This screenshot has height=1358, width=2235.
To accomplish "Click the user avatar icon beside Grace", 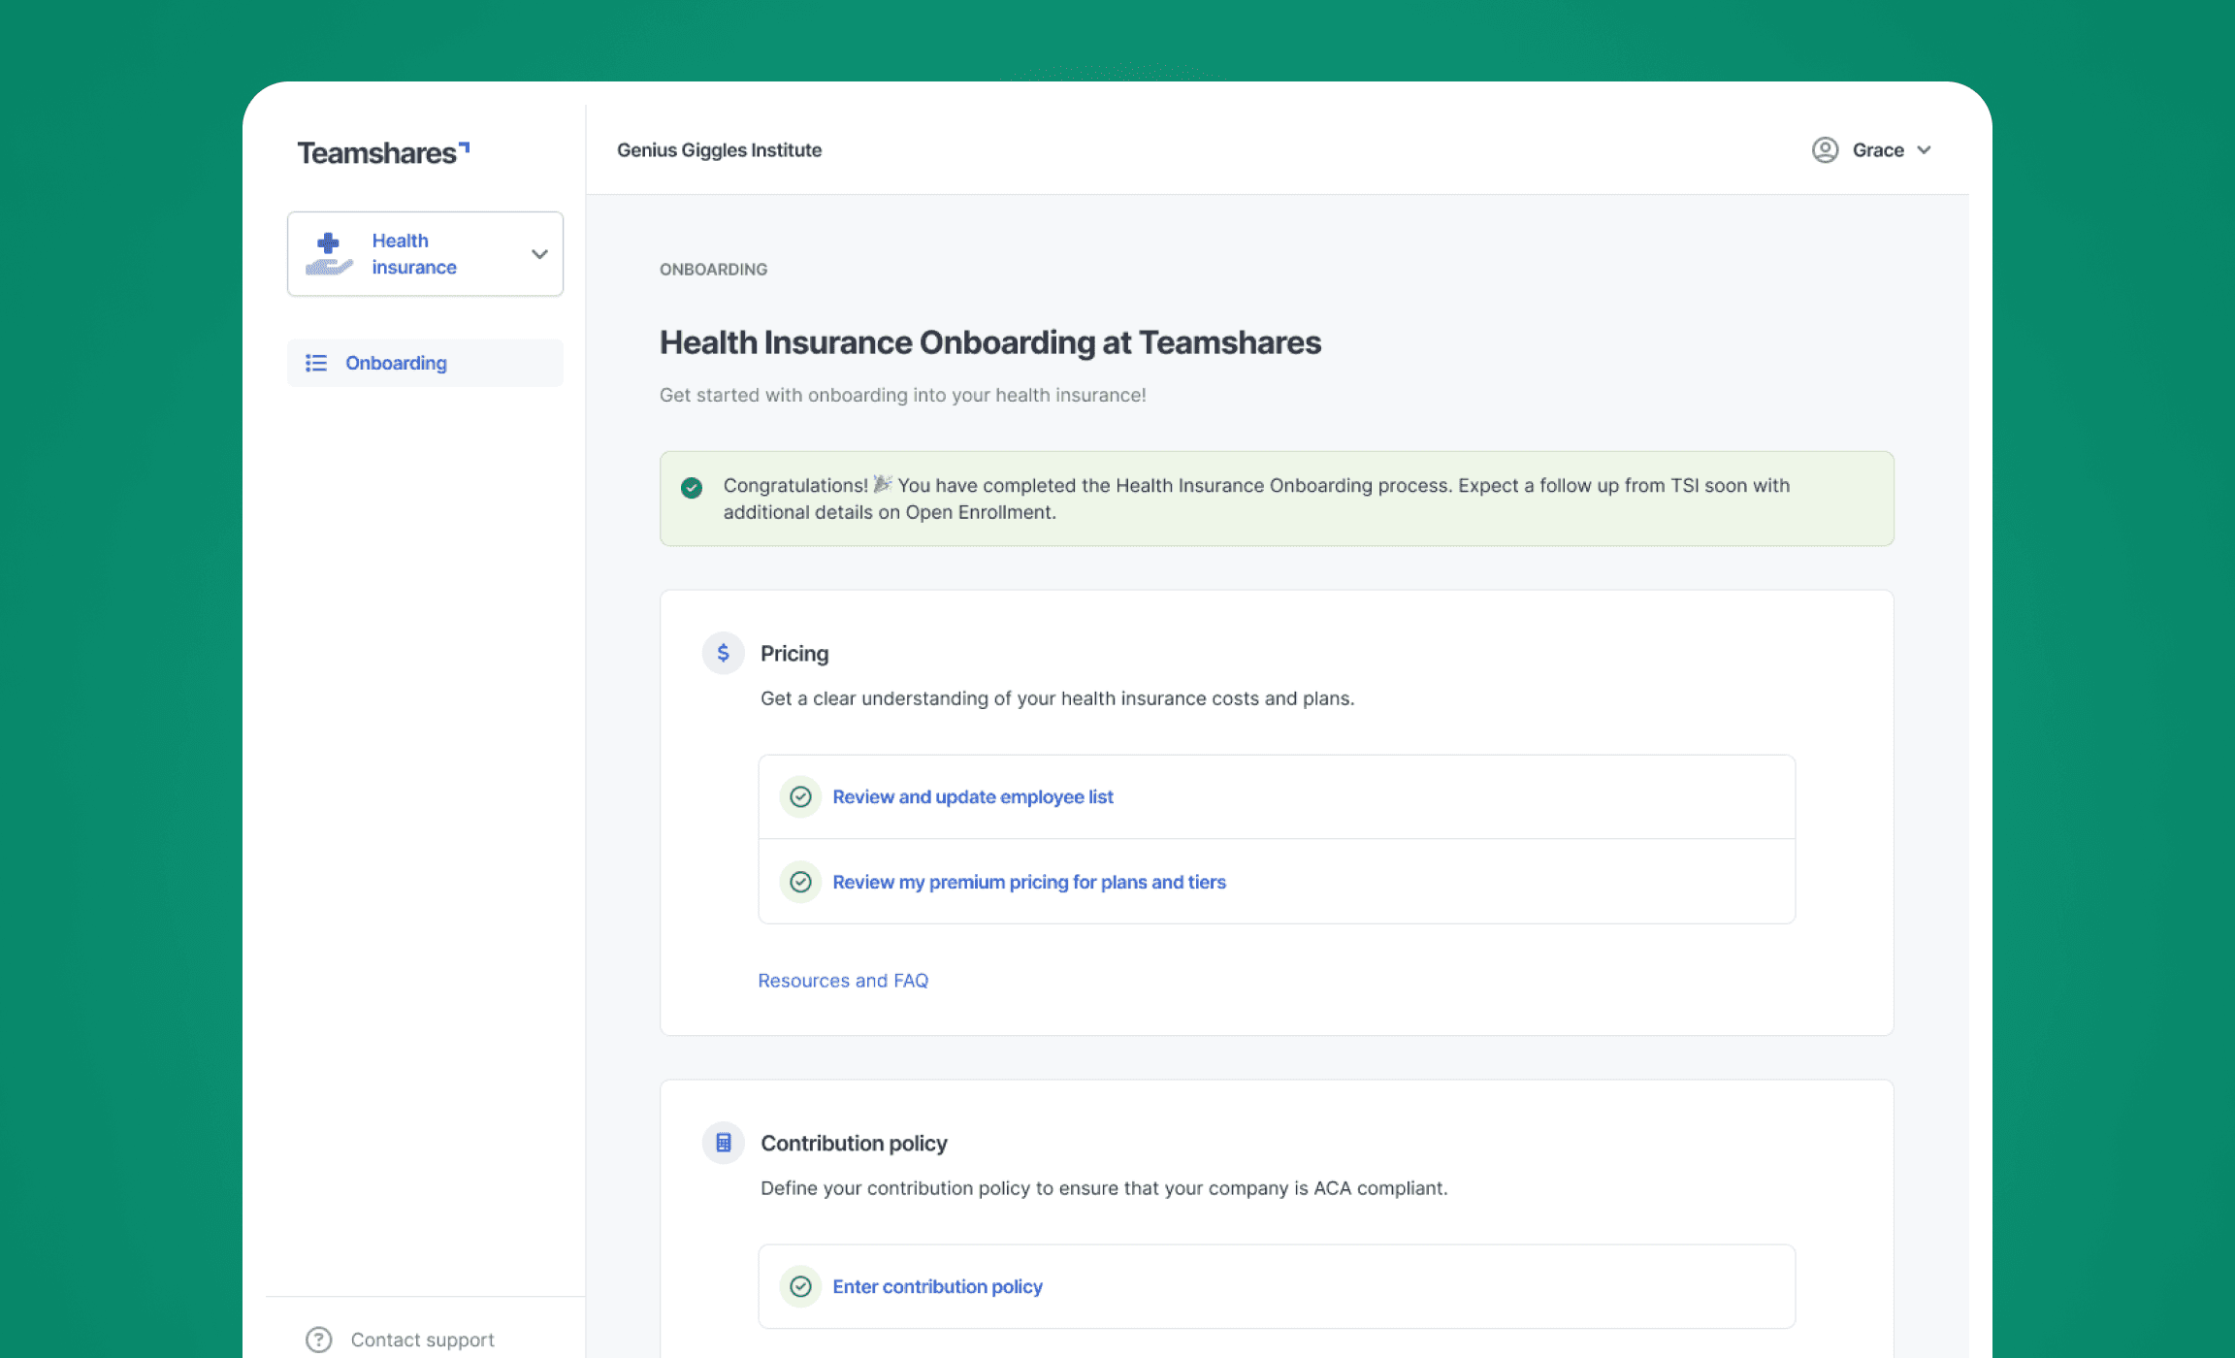I will [1825, 150].
